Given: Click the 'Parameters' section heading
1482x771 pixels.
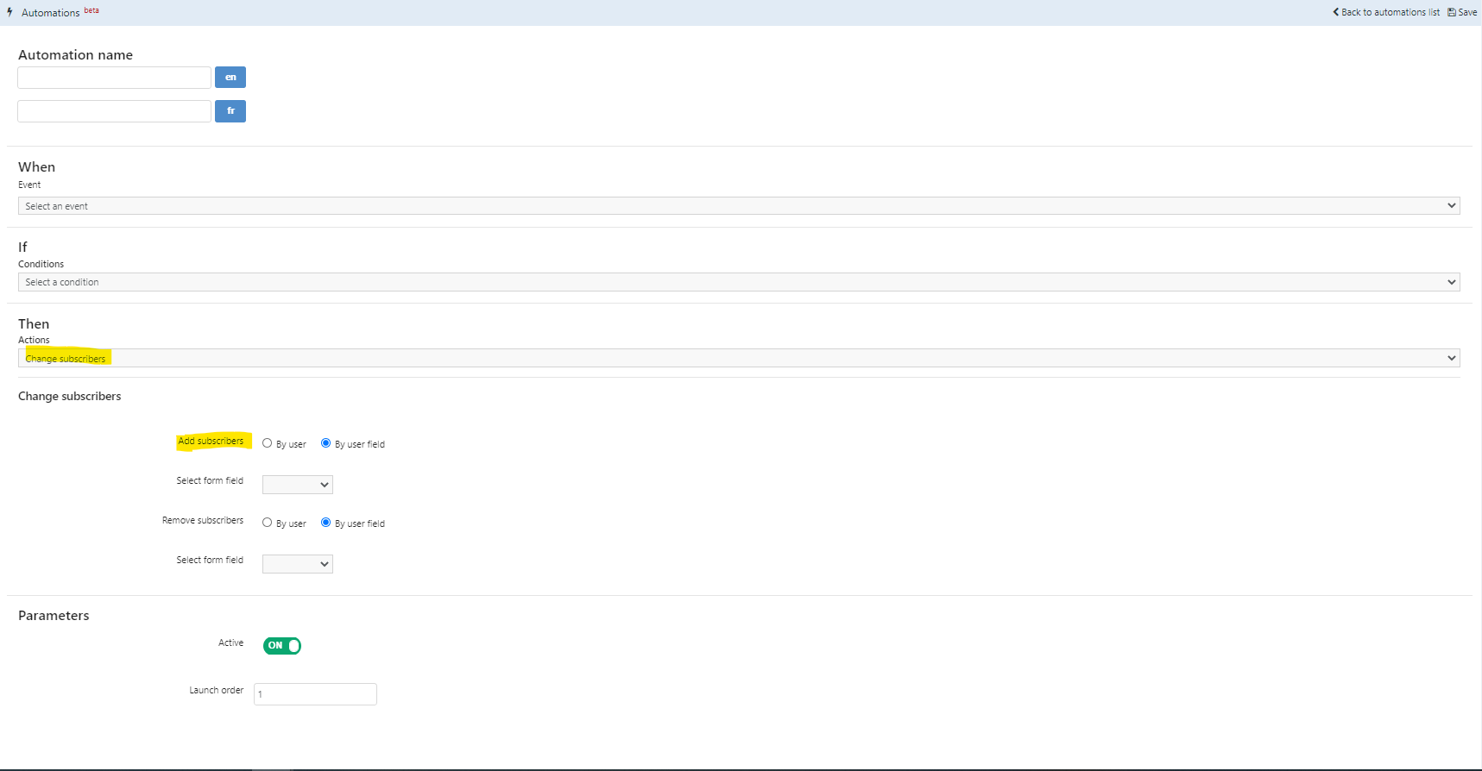Looking at the screenshot, I should click(54, 616).
